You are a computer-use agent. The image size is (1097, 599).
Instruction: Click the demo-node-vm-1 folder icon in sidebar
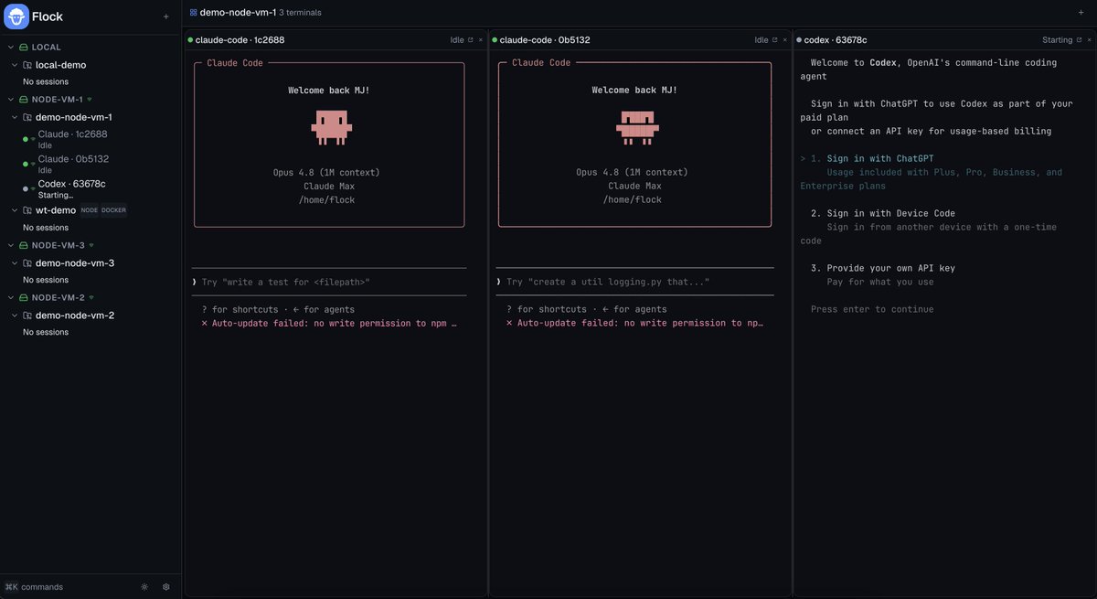pyautogui.click(x=27, y=117)
